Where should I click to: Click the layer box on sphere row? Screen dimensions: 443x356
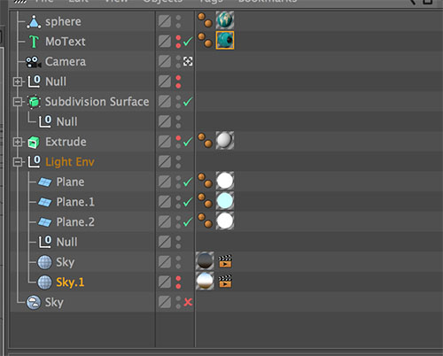coord(165,21)
